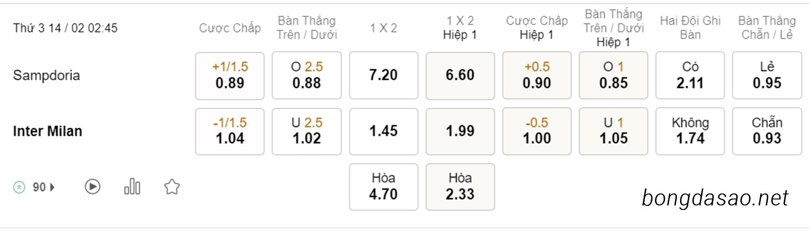Image resolution: width=810 pixels, height=232 pixels.
Task: Choose Hòa draw at 4.70
Action: pyautogui.click(x=383, y=187)
